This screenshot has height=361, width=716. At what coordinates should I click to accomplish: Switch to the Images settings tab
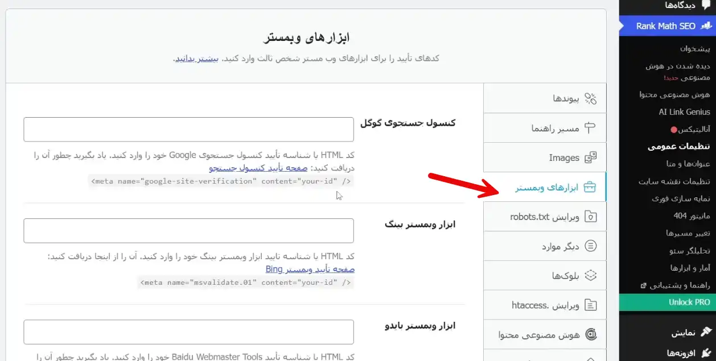tap(545, 157)
